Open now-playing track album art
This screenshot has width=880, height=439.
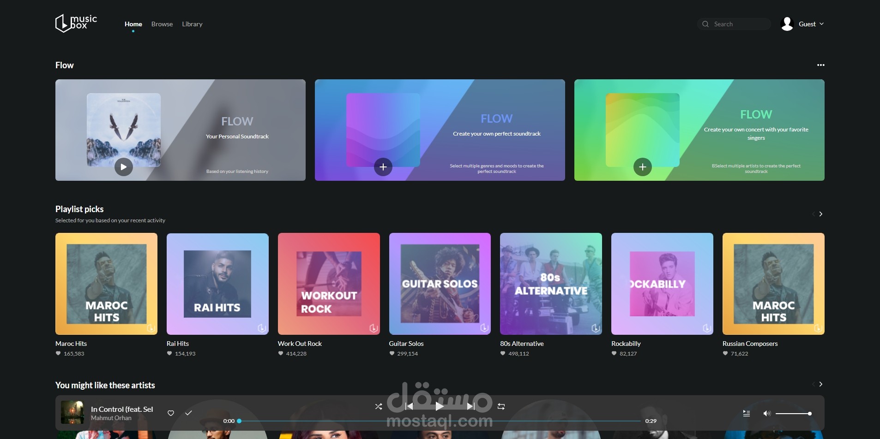[72, 412]
